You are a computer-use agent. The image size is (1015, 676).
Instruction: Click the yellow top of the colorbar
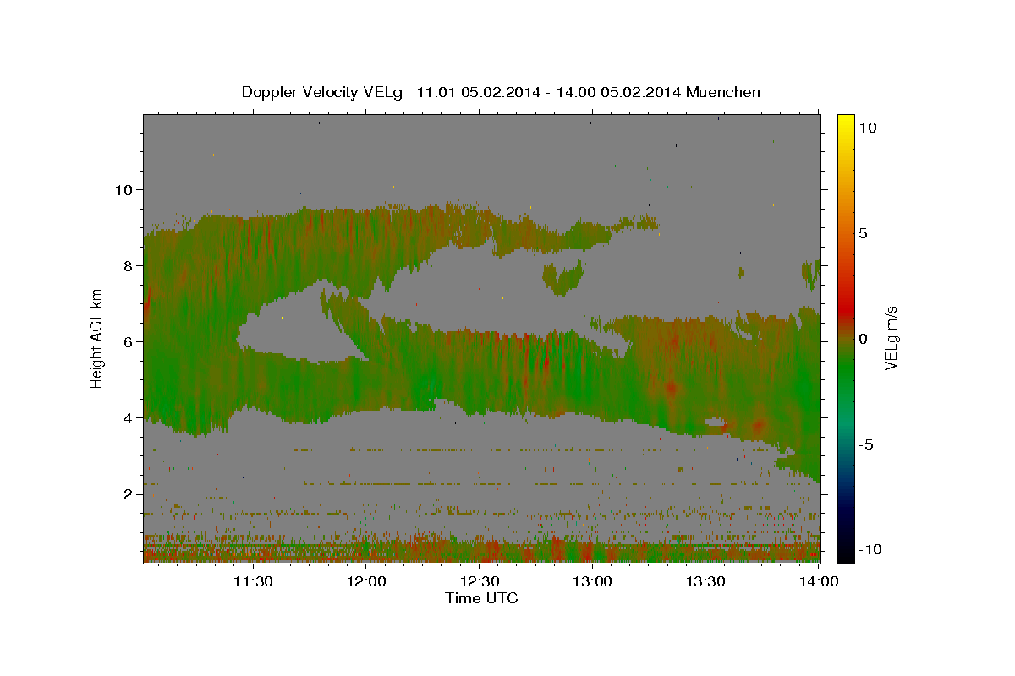[845, 123]
